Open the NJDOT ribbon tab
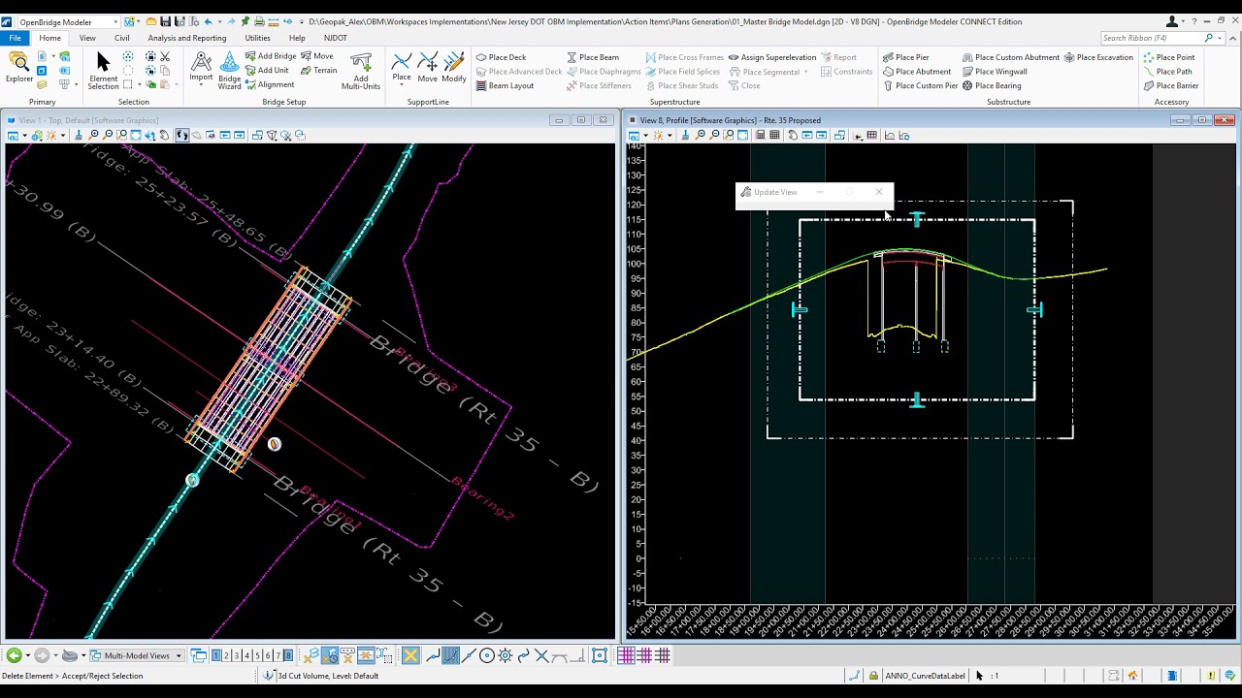 (335, 38)
